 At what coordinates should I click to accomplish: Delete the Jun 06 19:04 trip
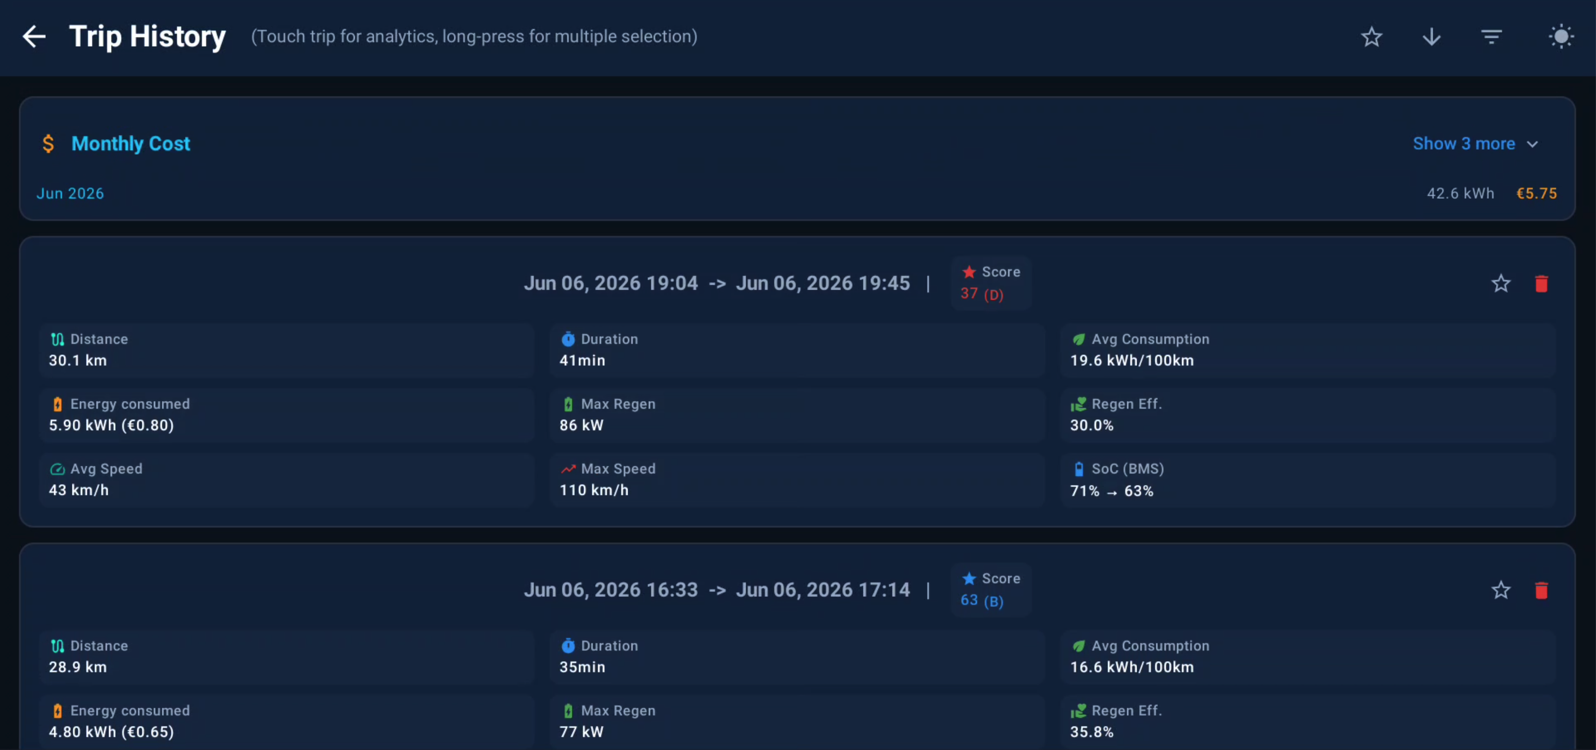click(x=1542, y=284)
